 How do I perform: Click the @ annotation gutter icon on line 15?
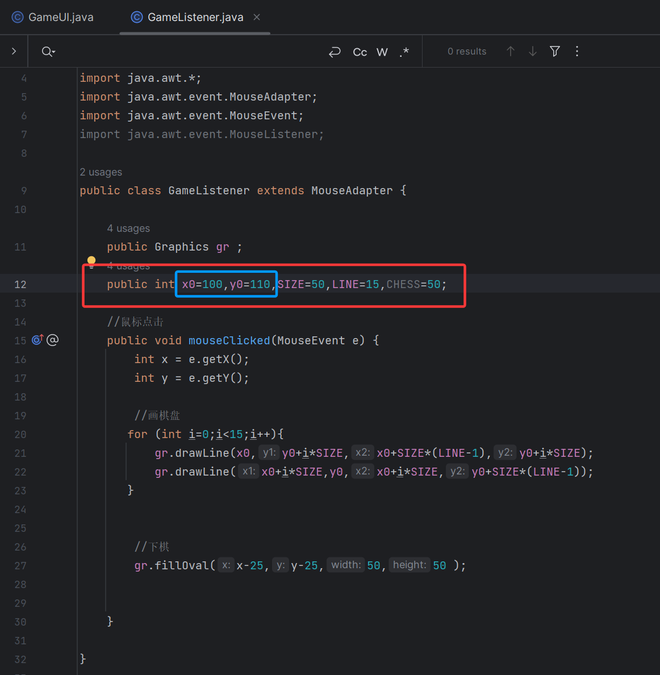click(52, 340)
